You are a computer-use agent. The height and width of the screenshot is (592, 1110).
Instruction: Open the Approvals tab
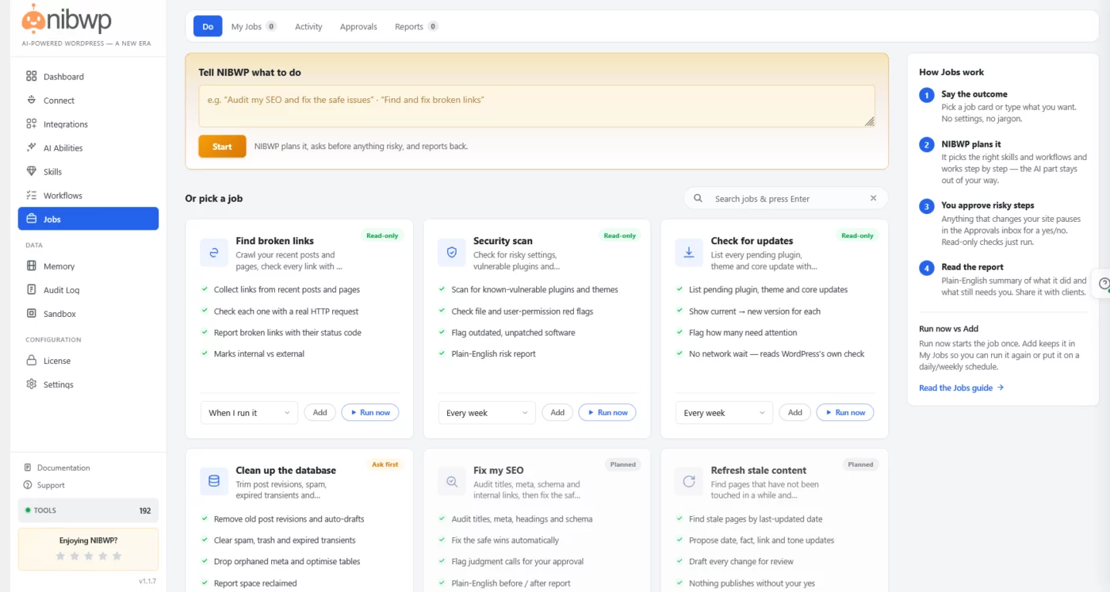coord(358,26)
